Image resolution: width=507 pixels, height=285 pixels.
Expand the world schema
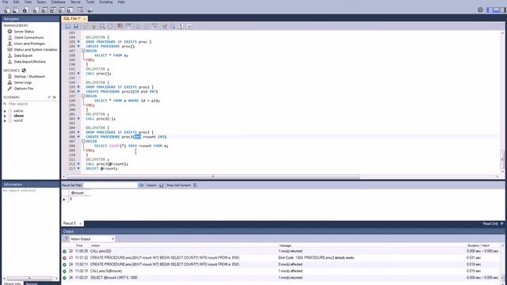pos(5,120)
